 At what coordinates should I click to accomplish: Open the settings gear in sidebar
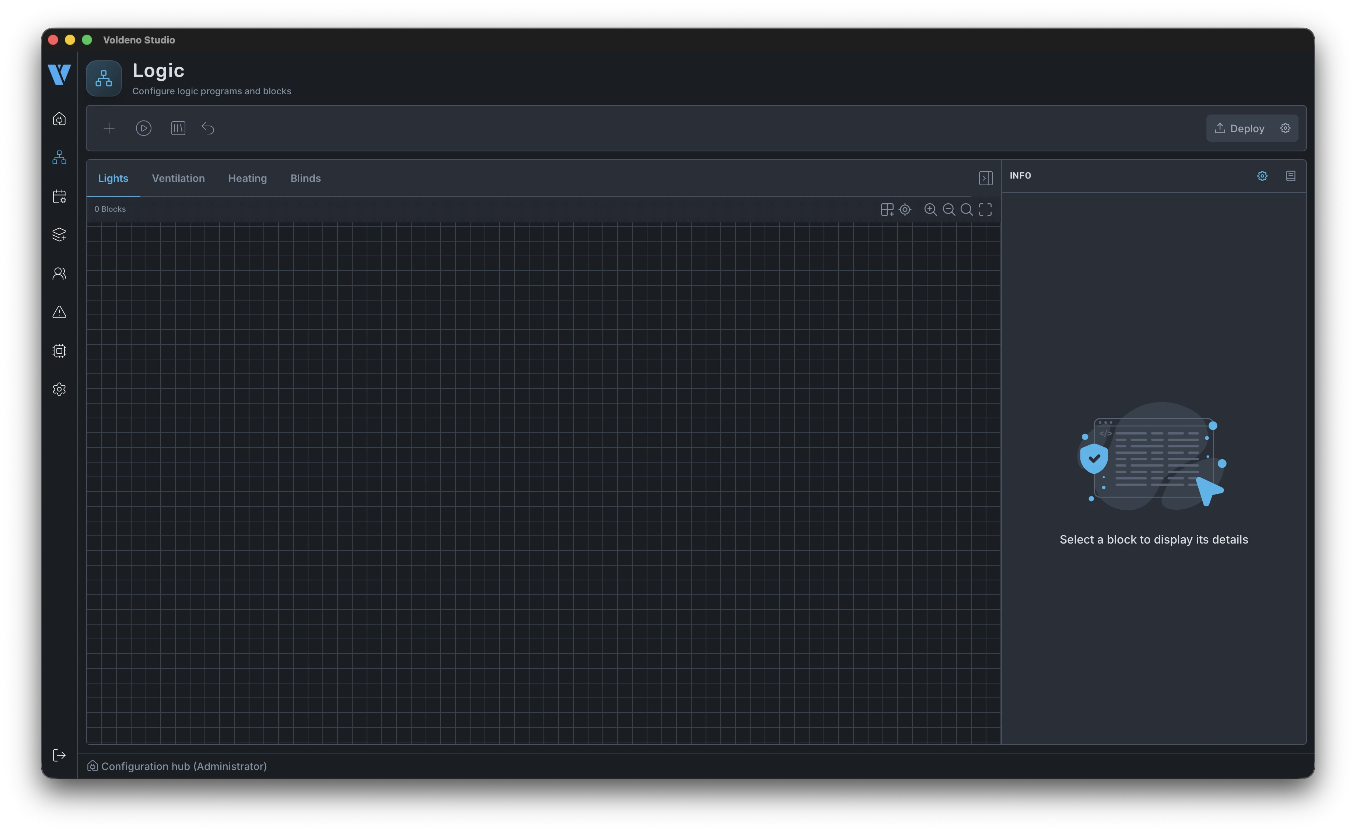pos(60,389)
